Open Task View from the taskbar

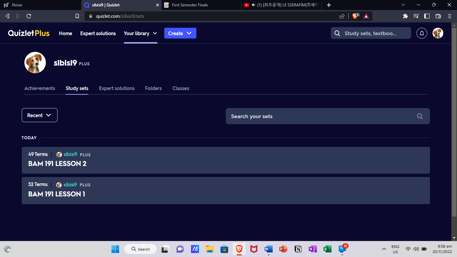165,249
